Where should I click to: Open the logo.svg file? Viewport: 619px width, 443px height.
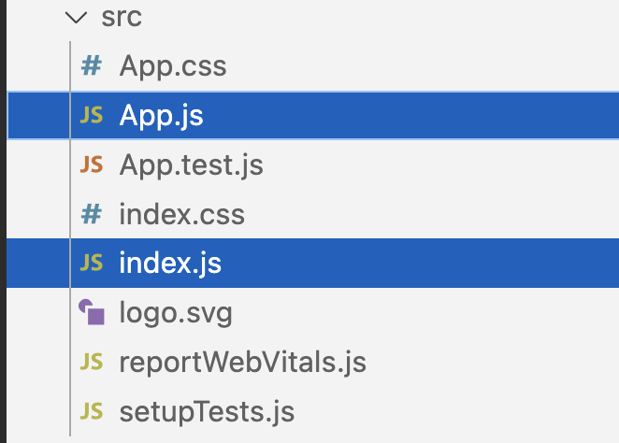[176, 312]
